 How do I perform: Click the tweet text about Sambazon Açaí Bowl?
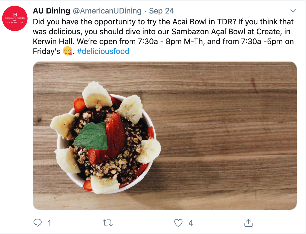coord(163,36)
